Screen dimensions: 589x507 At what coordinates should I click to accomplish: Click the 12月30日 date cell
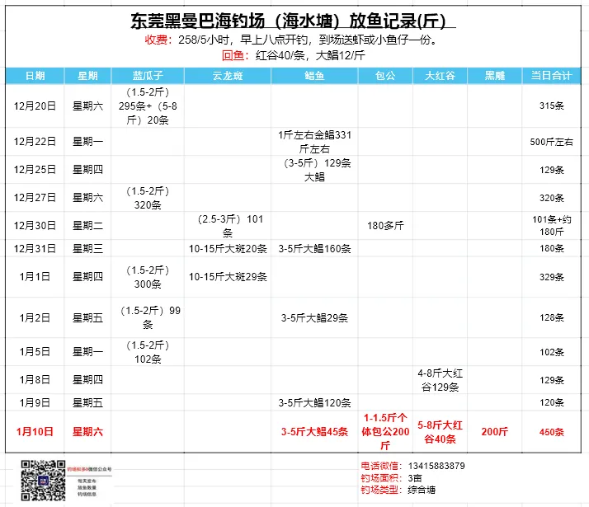pyautogui.click(x=35, y=226)
